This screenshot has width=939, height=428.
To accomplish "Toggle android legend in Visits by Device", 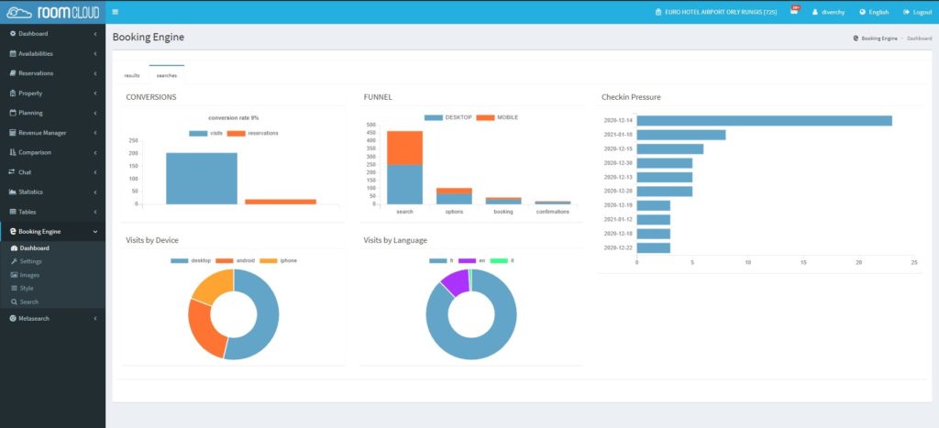I will click(234, 260).
